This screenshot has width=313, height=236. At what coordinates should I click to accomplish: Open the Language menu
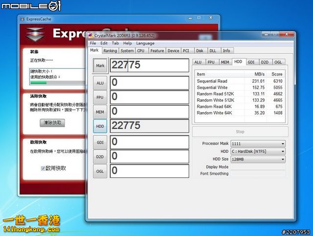pos(145,43)
